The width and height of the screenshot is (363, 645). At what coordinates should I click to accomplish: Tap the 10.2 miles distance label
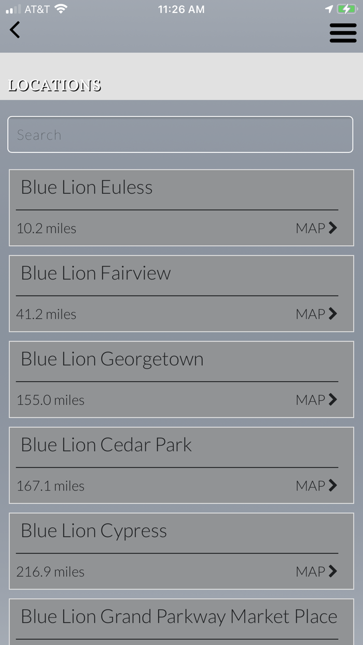point(46,229)
